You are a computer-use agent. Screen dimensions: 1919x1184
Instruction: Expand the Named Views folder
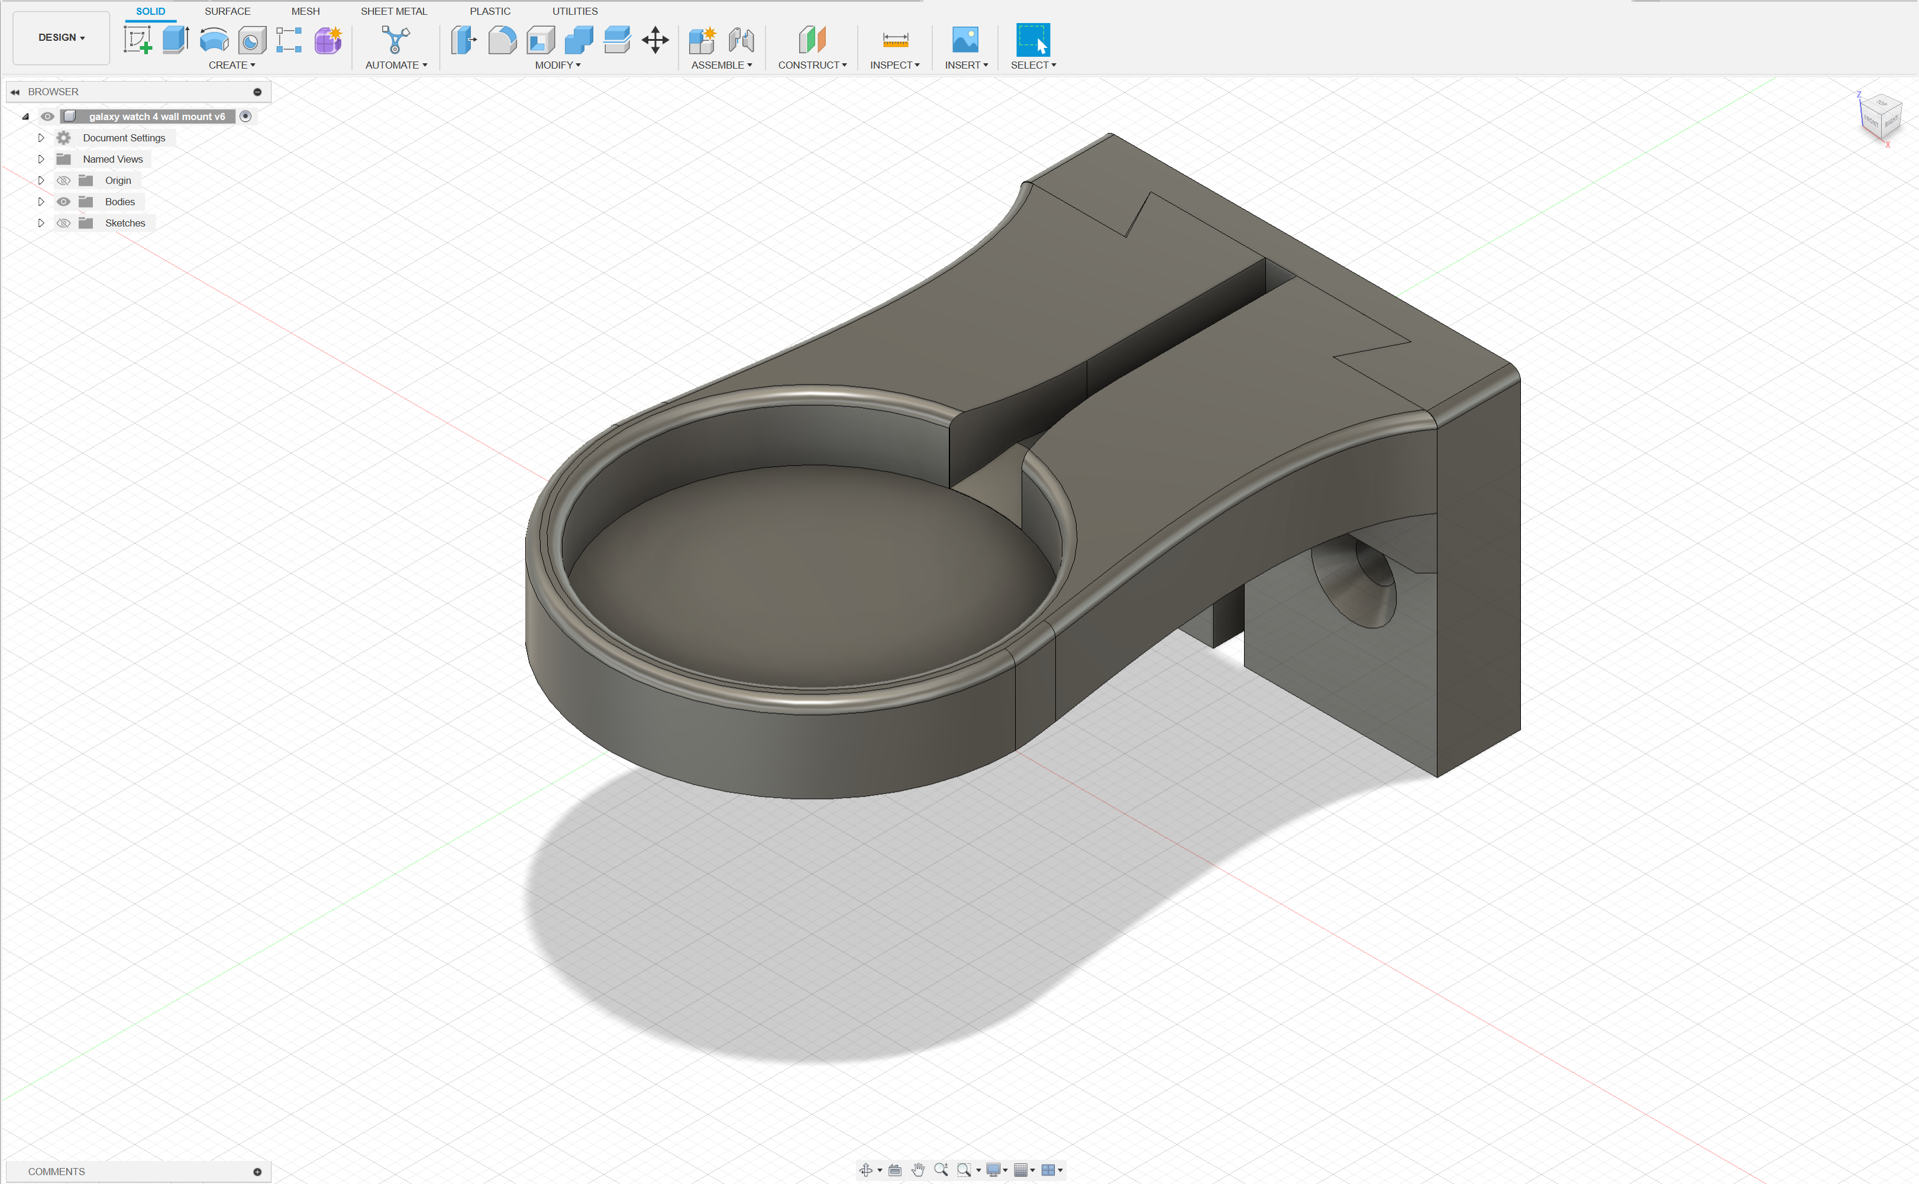click(41, 159)
